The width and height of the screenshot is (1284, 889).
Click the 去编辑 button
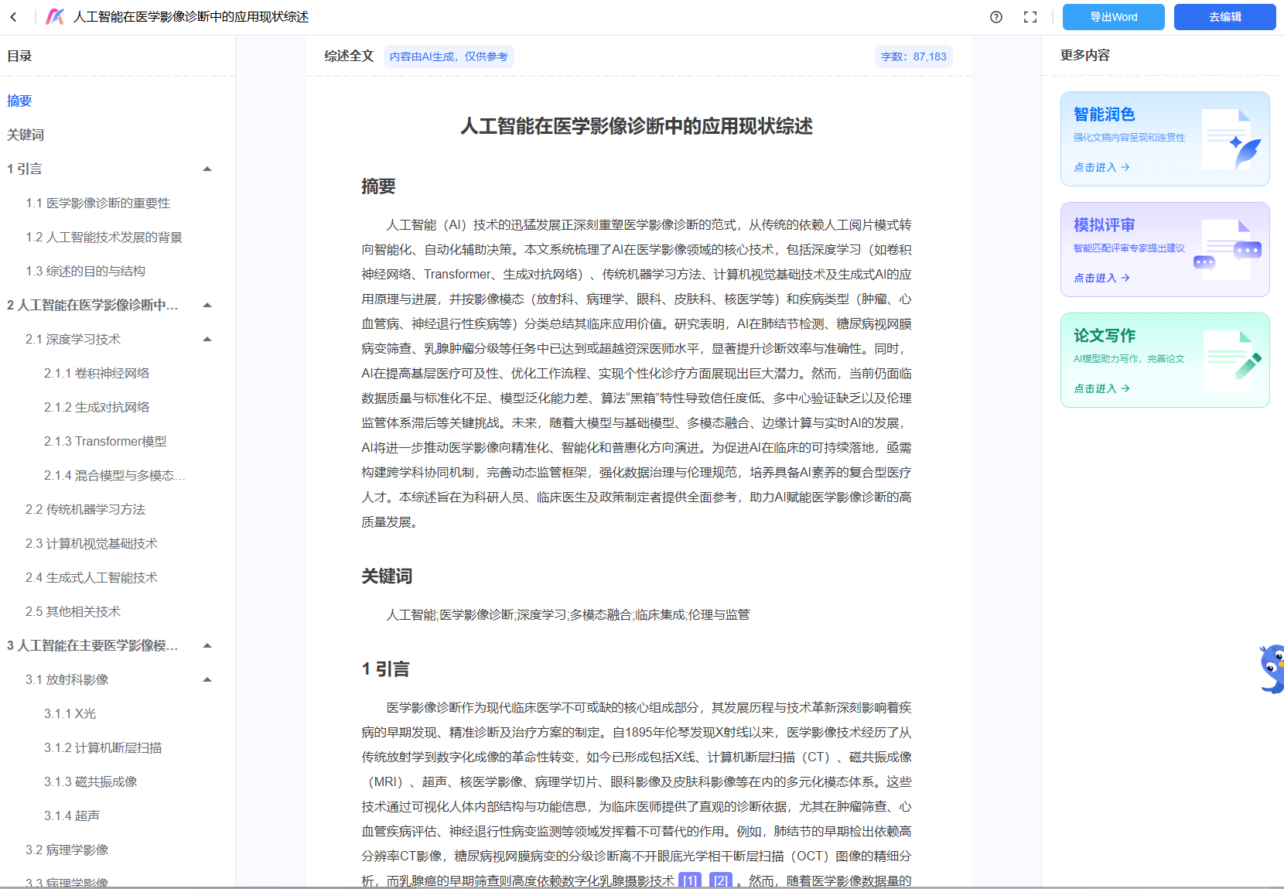coord(1224,17)
